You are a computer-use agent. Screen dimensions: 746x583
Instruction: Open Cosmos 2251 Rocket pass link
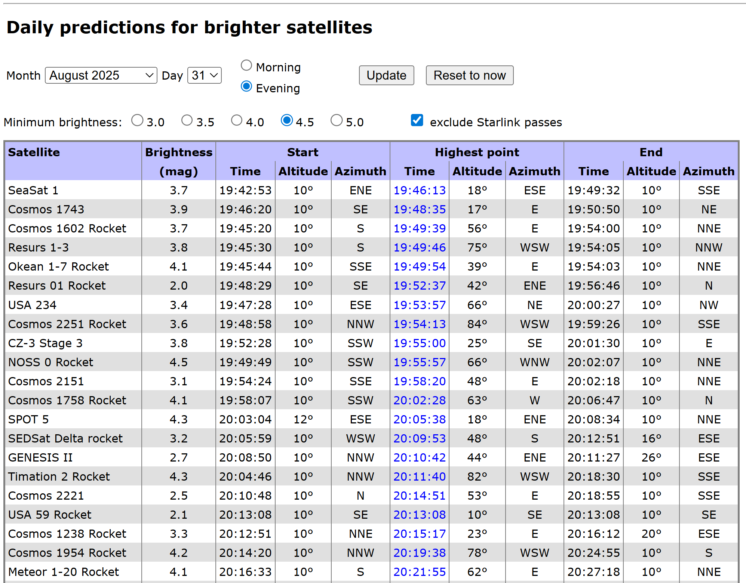(419, 324)
